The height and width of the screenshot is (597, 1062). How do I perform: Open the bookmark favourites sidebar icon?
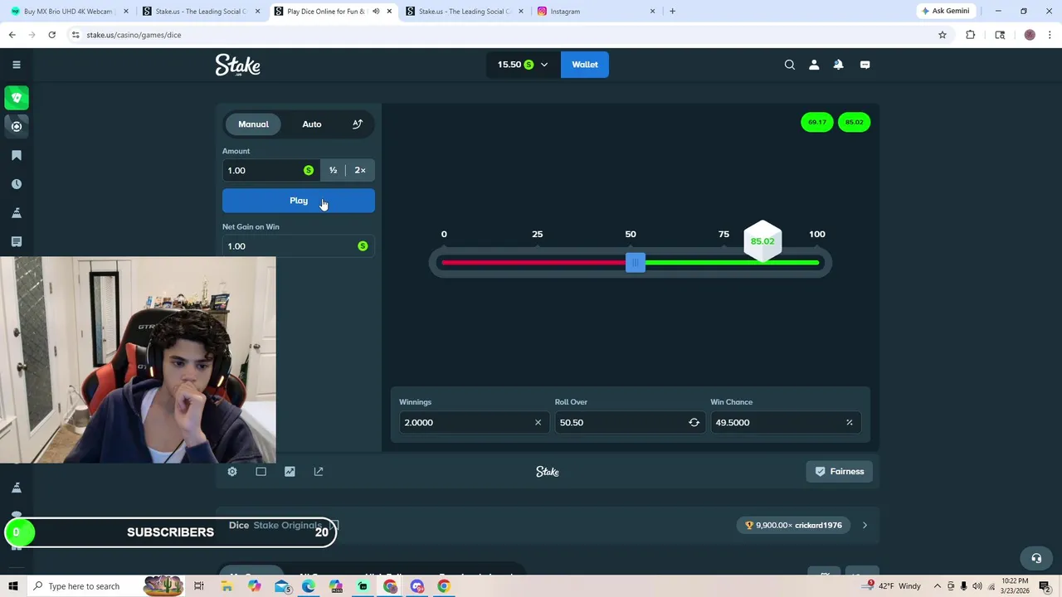point(16,155)
